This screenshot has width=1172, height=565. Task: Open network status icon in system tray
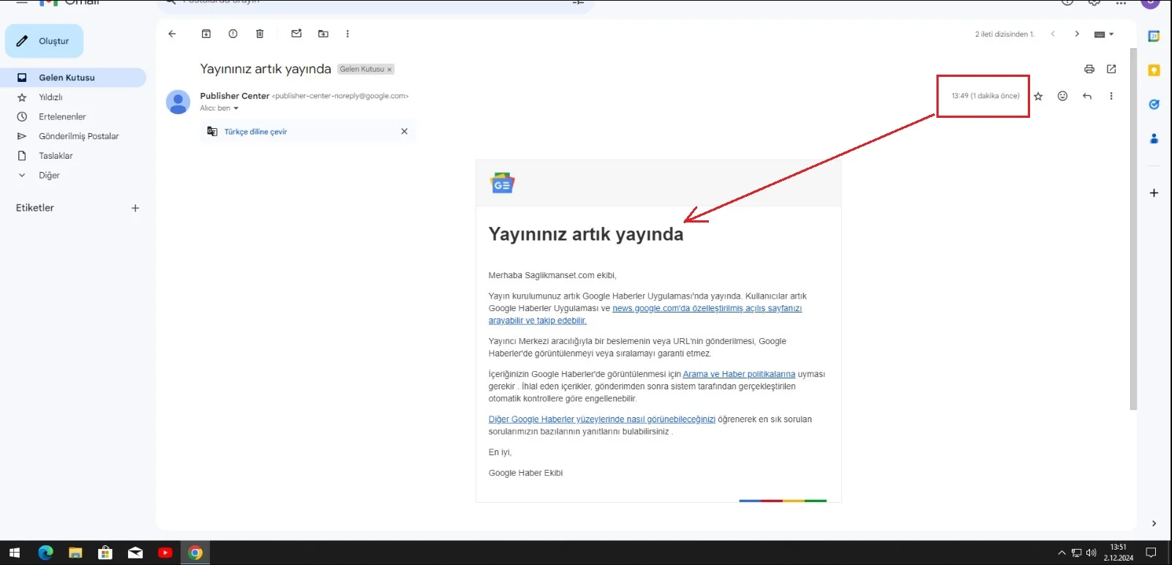(x=1076, y=553)
